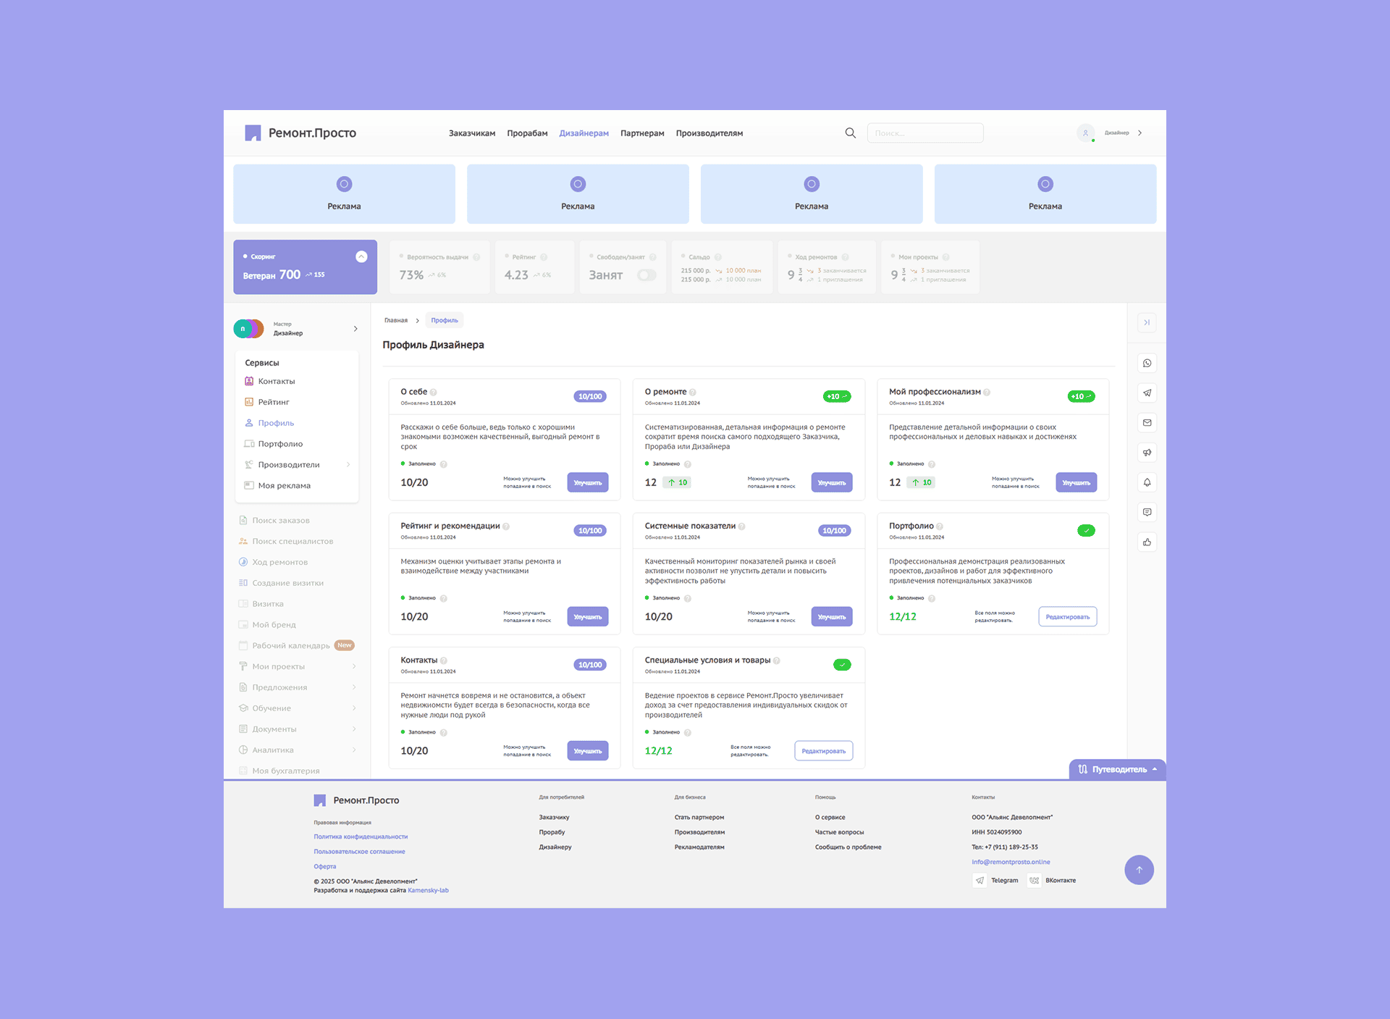Toggle the Занят availability switch
The image size is (1390, 1019).
[x=646, y=275]
